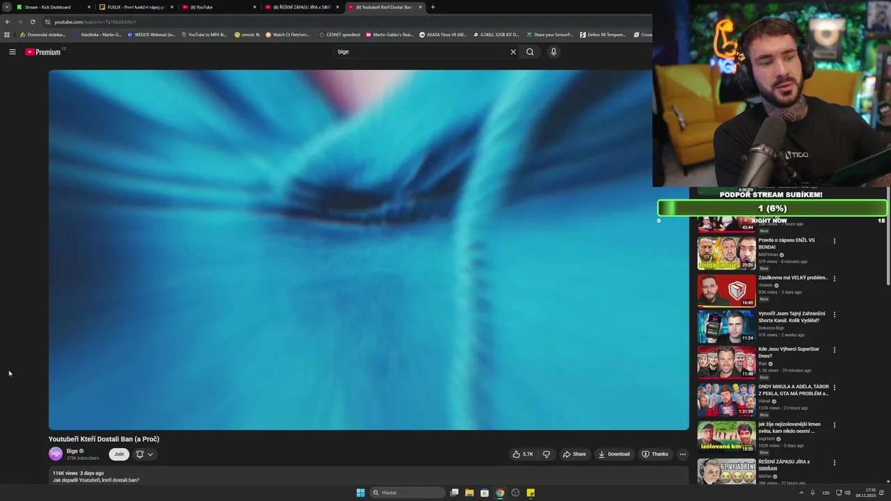Open the Chrome apps grid in bookmarks bar

pyautogui.click(x=7, y=34)
